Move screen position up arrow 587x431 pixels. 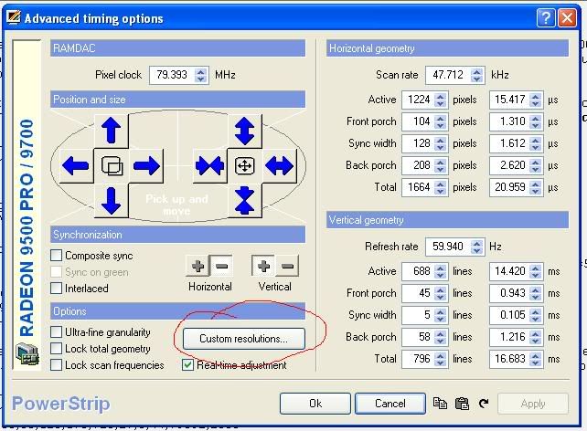(112, 131)
